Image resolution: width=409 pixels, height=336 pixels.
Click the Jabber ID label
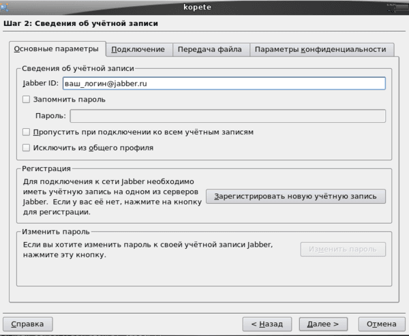point(41,83)
